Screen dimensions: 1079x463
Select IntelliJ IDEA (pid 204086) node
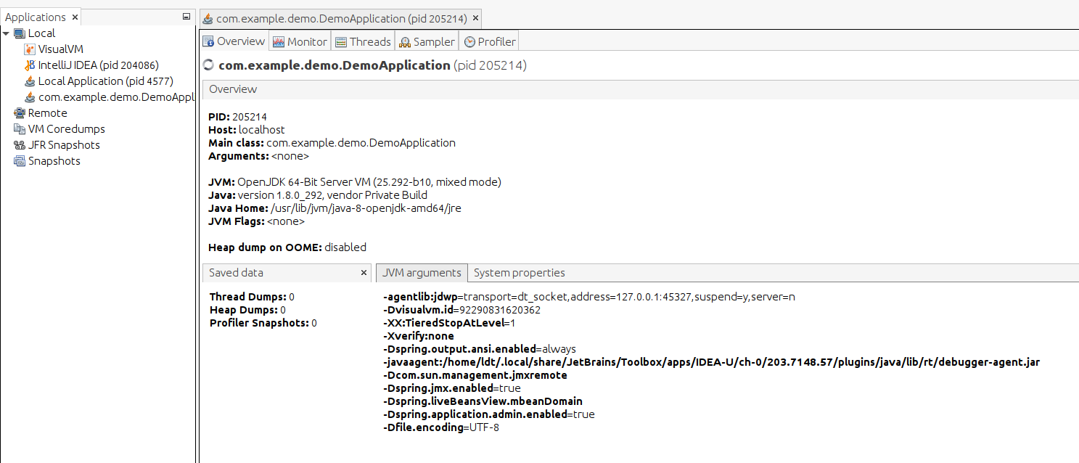coord(99,65)
